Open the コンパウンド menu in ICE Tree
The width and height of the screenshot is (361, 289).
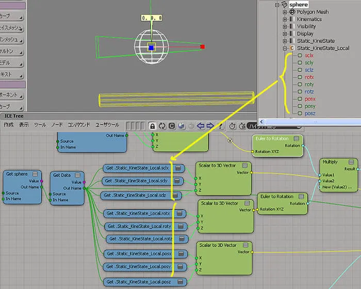click(x=79, y=125)
